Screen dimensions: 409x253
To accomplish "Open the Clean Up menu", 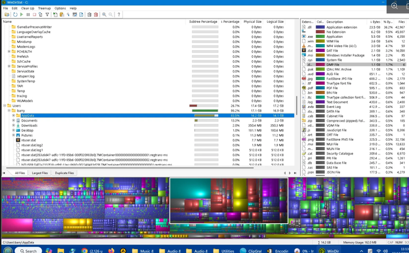I will coord(28,8).
